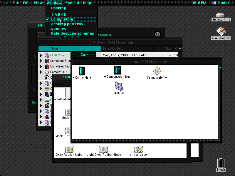Click the Camelot 1.6.0 shield icon
Image resolution: width=235 pixels, height=176 pixels.
[x=47, y=72]
